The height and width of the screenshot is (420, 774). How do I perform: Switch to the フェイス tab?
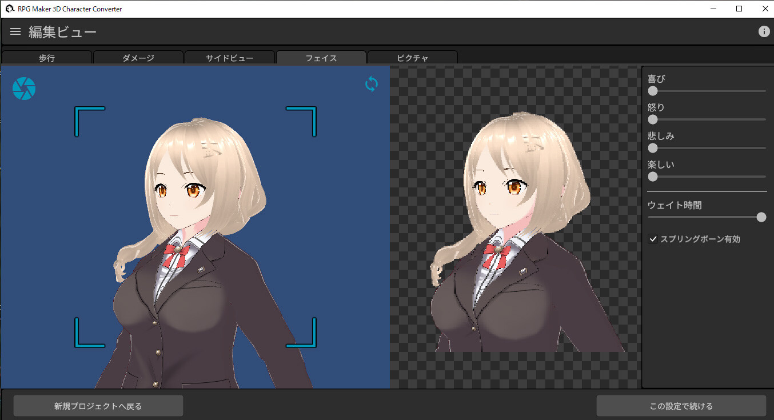tap(321, 57)
